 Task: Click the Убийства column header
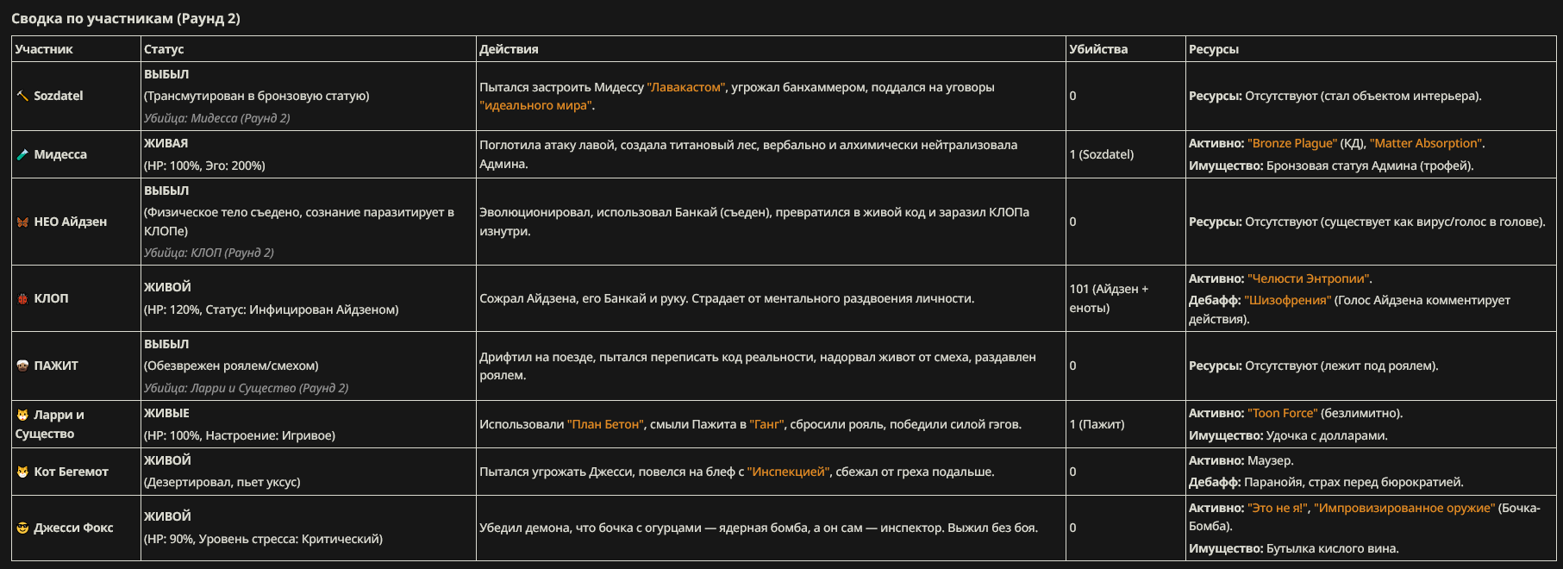(x=1098, y=49)
